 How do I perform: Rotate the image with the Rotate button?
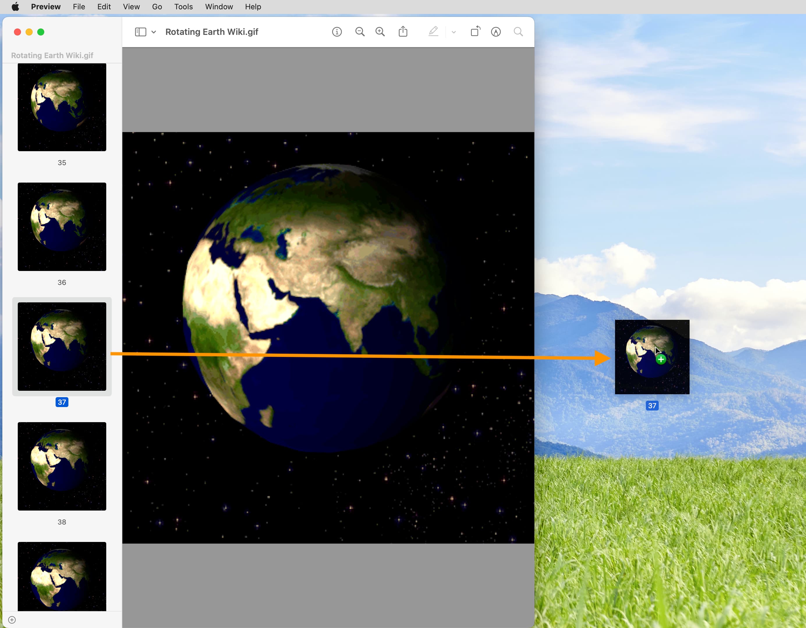click(475, 31)
